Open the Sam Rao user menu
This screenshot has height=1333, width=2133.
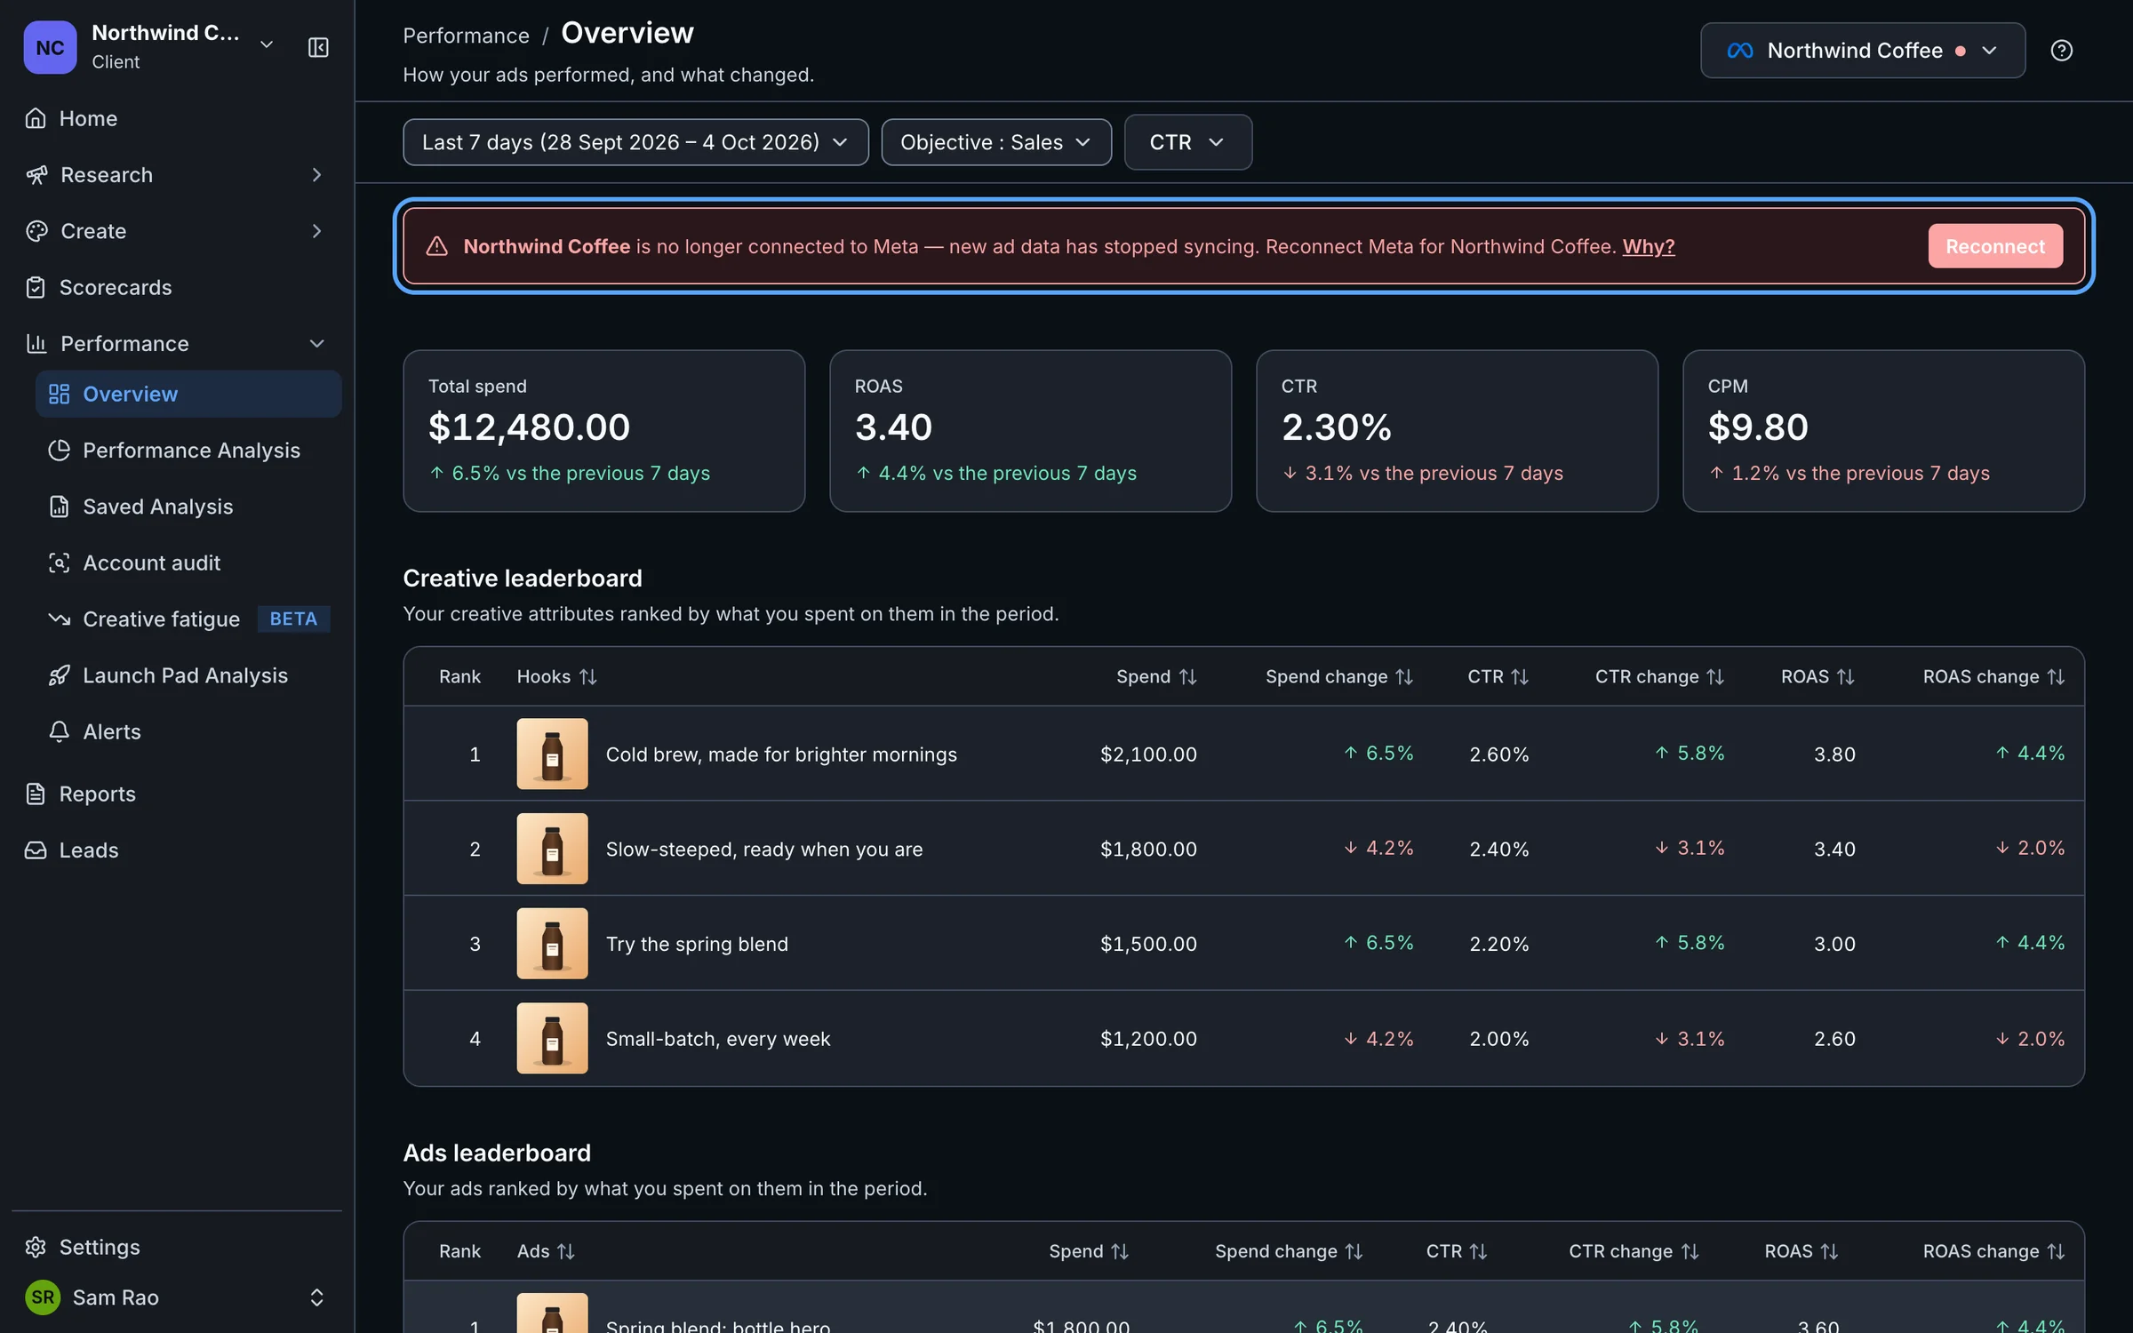pos(177,1297)
